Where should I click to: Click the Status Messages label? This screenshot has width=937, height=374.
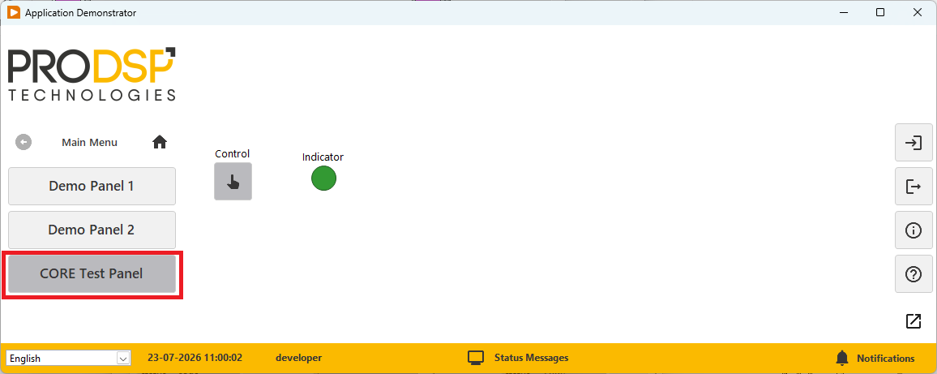[x=531, y=358]
